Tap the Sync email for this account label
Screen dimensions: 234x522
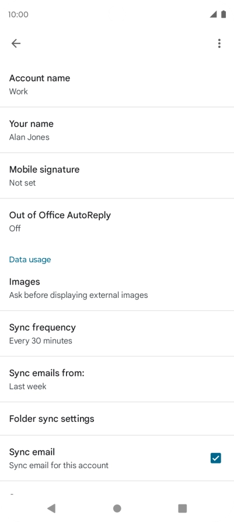point(59,465)
